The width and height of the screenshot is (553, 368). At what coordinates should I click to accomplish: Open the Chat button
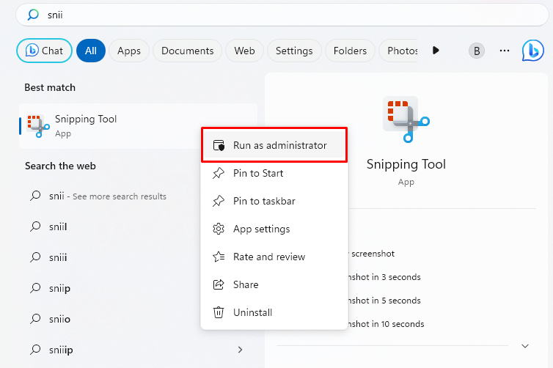pyautogui.click(x=45, y=51)
